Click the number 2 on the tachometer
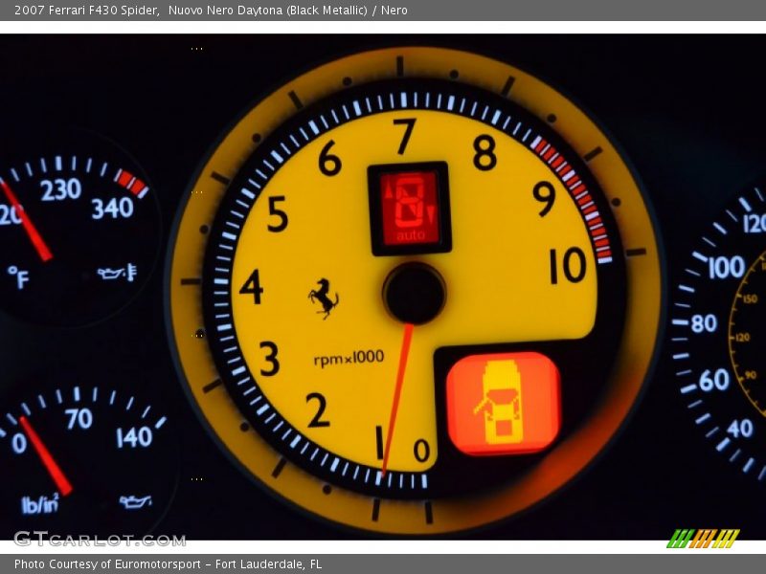Image resolution: width=766 pixels, height=574 pixels. coord(318,410)
